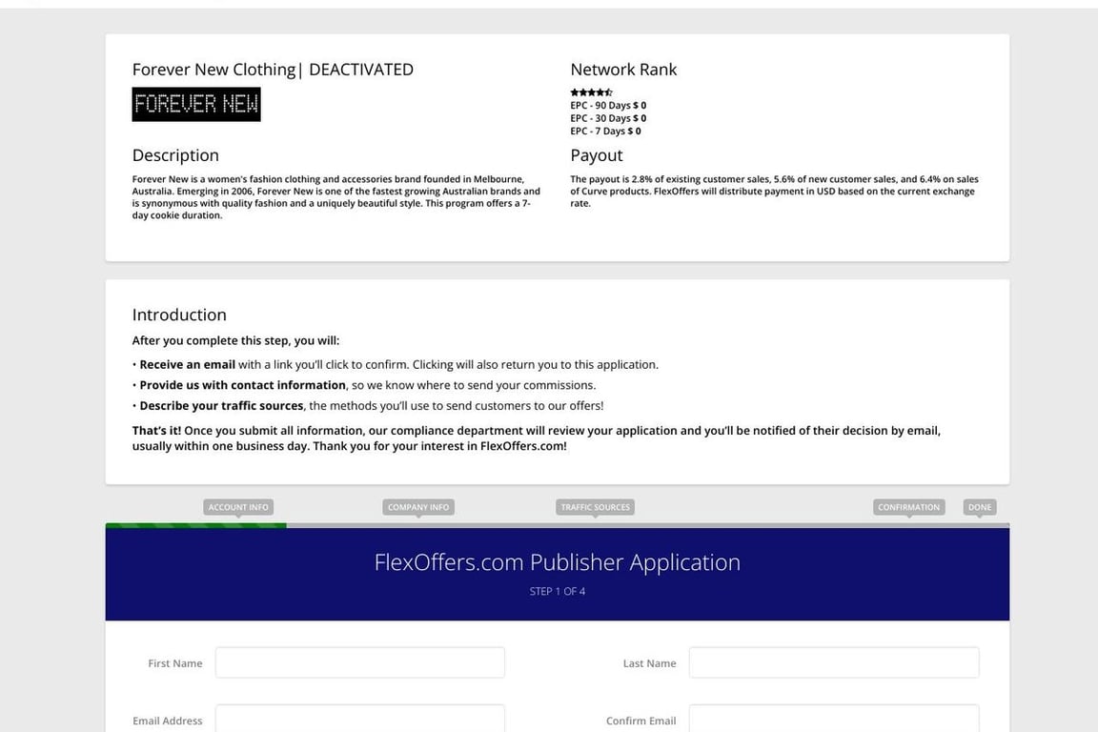Select the Confirmation step label

click(x=908, y=507)
